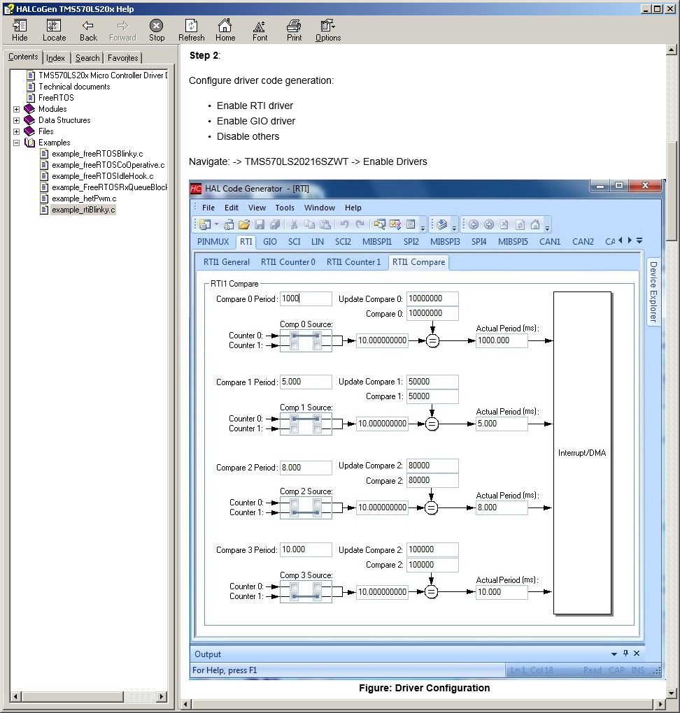Click the Compare 0 Period input field
Image resolution: width=680 pixels, height=713 pixels.
[x=306, y=298]
